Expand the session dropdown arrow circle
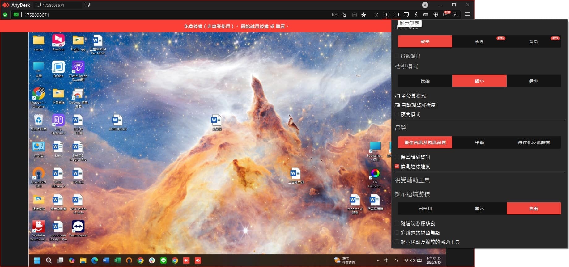569x267 pixels. [425, 5]
